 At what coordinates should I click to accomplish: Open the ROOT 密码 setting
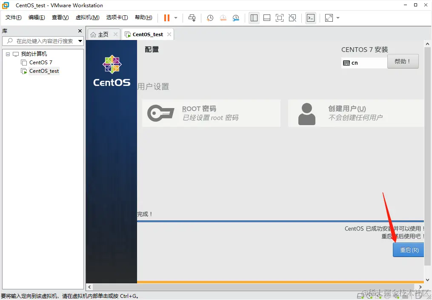[211, 113]
